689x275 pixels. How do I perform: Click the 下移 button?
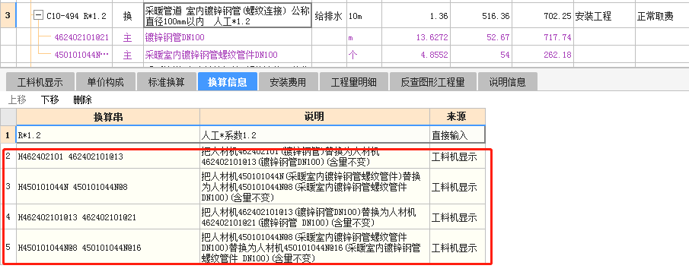(x=50, y=100)
